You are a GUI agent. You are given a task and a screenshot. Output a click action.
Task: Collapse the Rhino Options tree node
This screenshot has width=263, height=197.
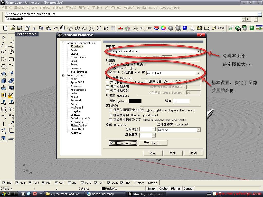pos(63,75)
